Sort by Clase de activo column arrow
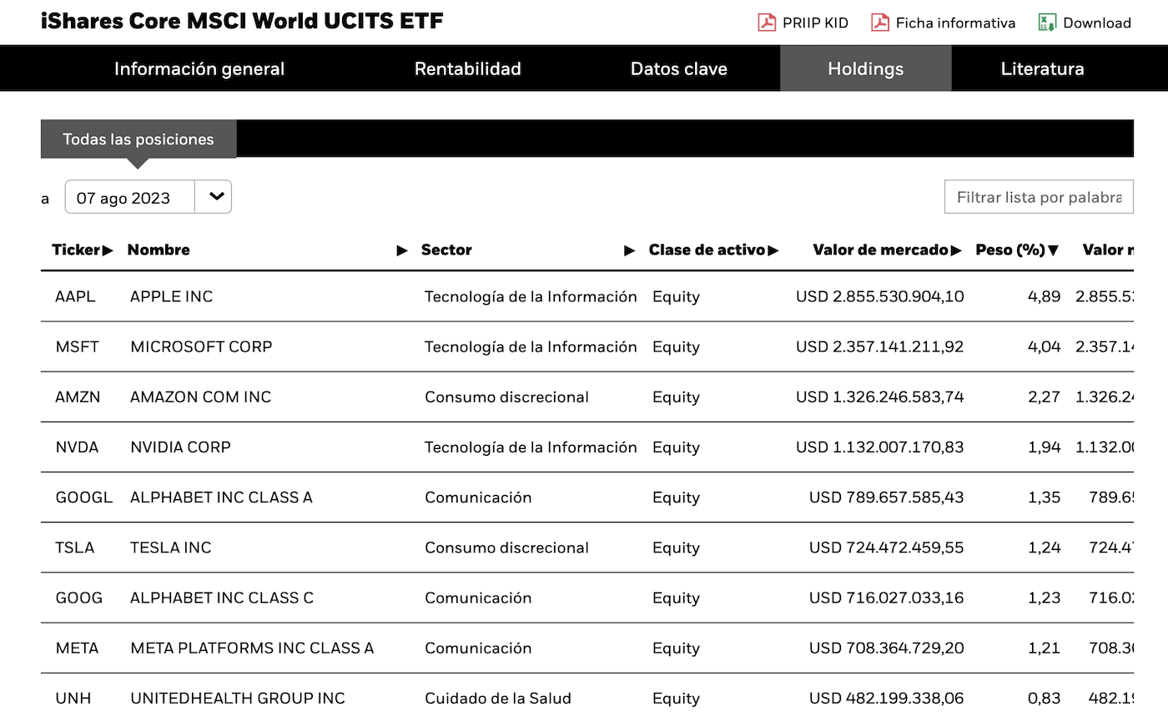Image resolution: width=1168 pixels, height=722 pixels. (773, 250)
